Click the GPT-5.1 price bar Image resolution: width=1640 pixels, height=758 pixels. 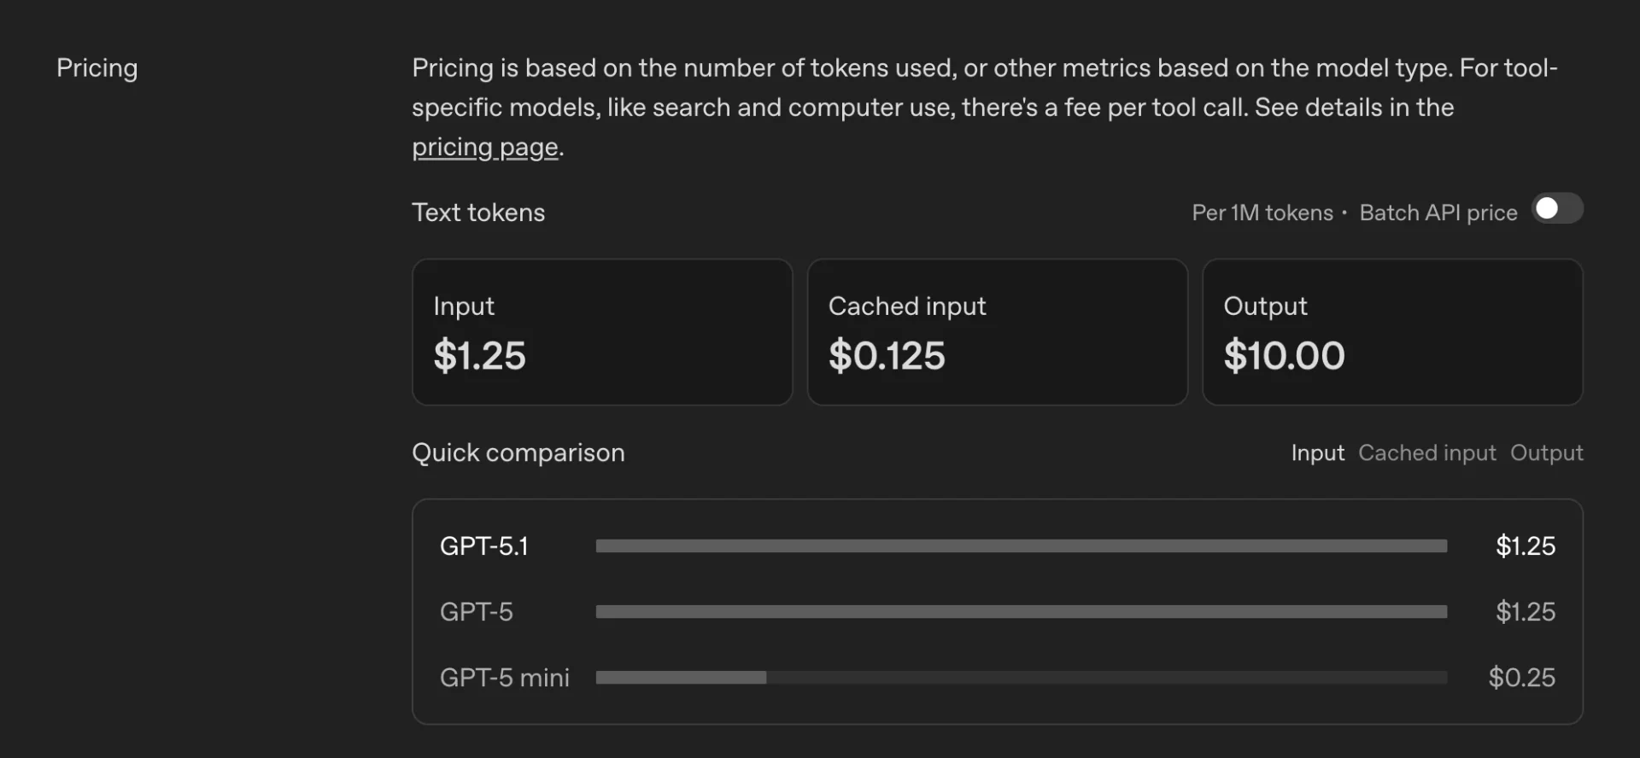click(1021, 546)
